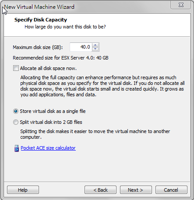Viewport: 194px width, 200px height.
Task: Proceed with the Next button
Action: click(136, 190)
